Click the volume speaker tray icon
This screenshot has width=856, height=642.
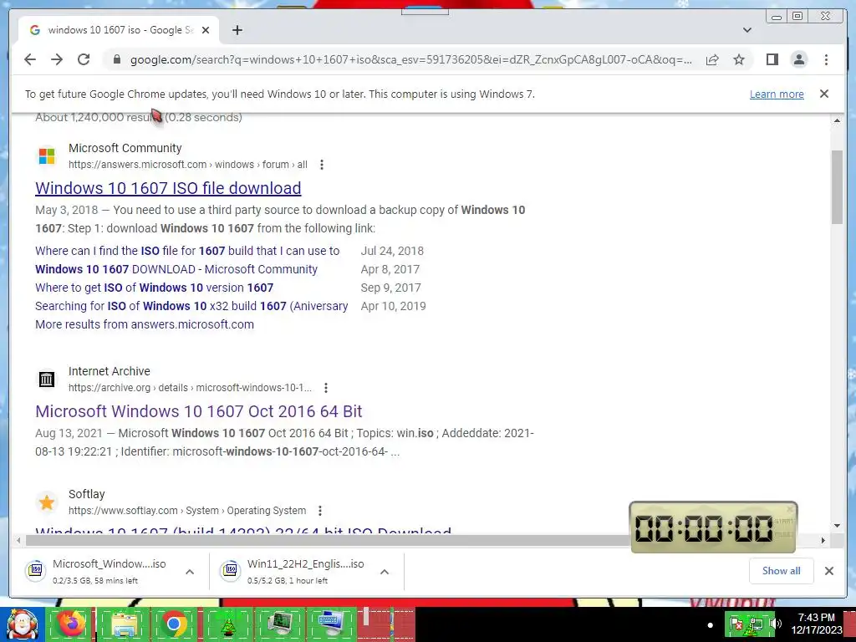[x=775, y=624]
